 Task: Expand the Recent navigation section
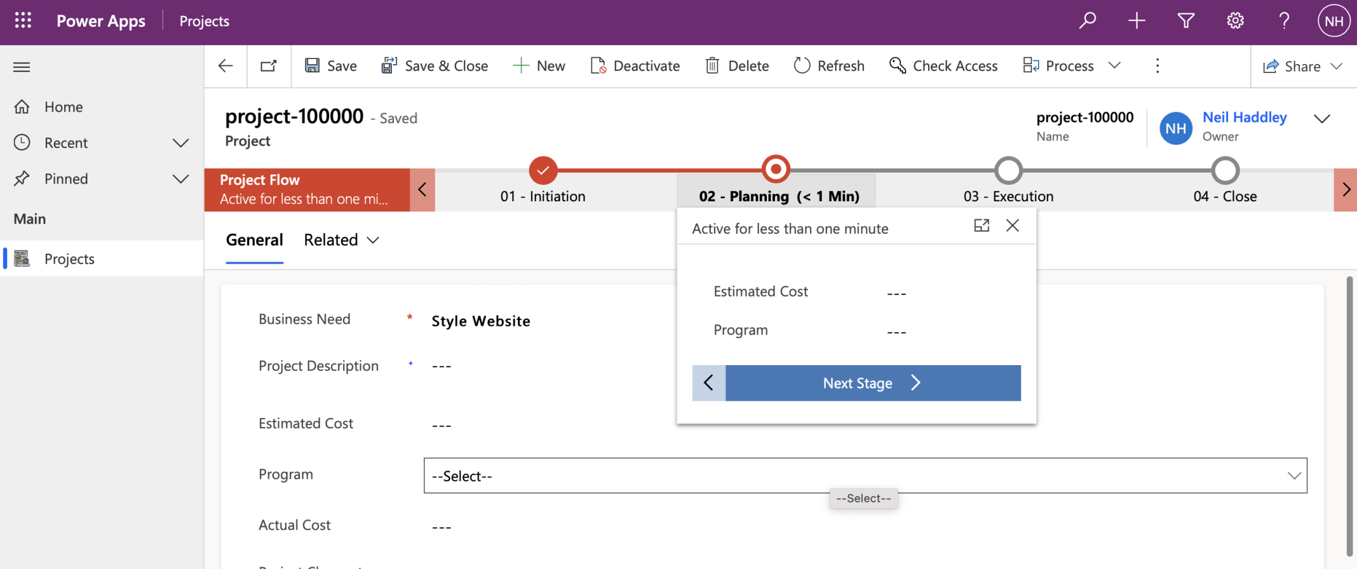pos(181,143)
